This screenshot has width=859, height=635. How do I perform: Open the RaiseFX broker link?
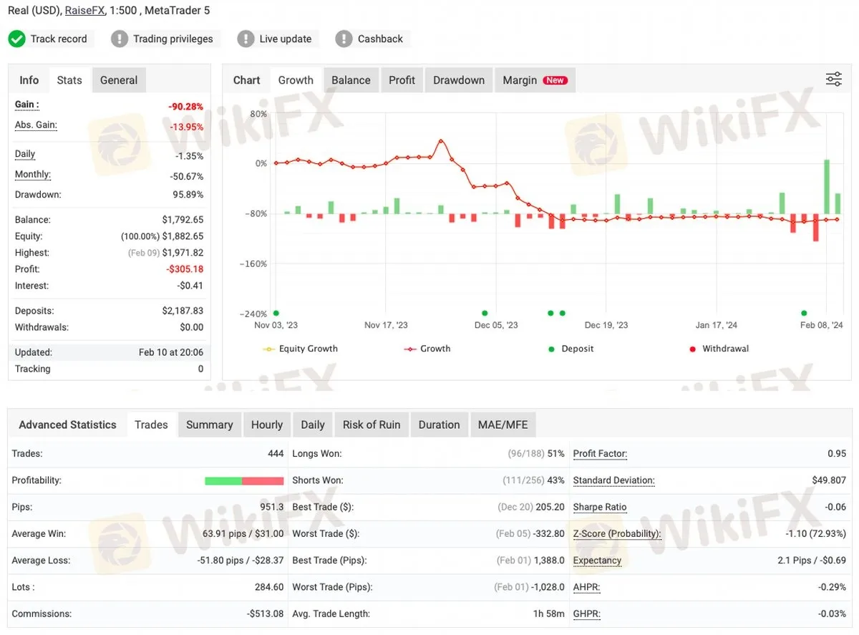click(85, 11)
